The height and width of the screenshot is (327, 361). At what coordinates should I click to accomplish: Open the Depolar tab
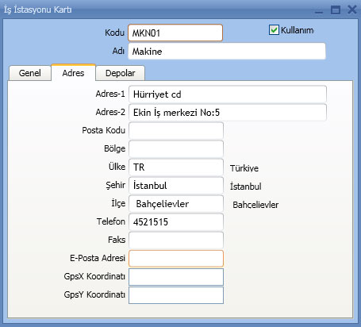[120, 73]
